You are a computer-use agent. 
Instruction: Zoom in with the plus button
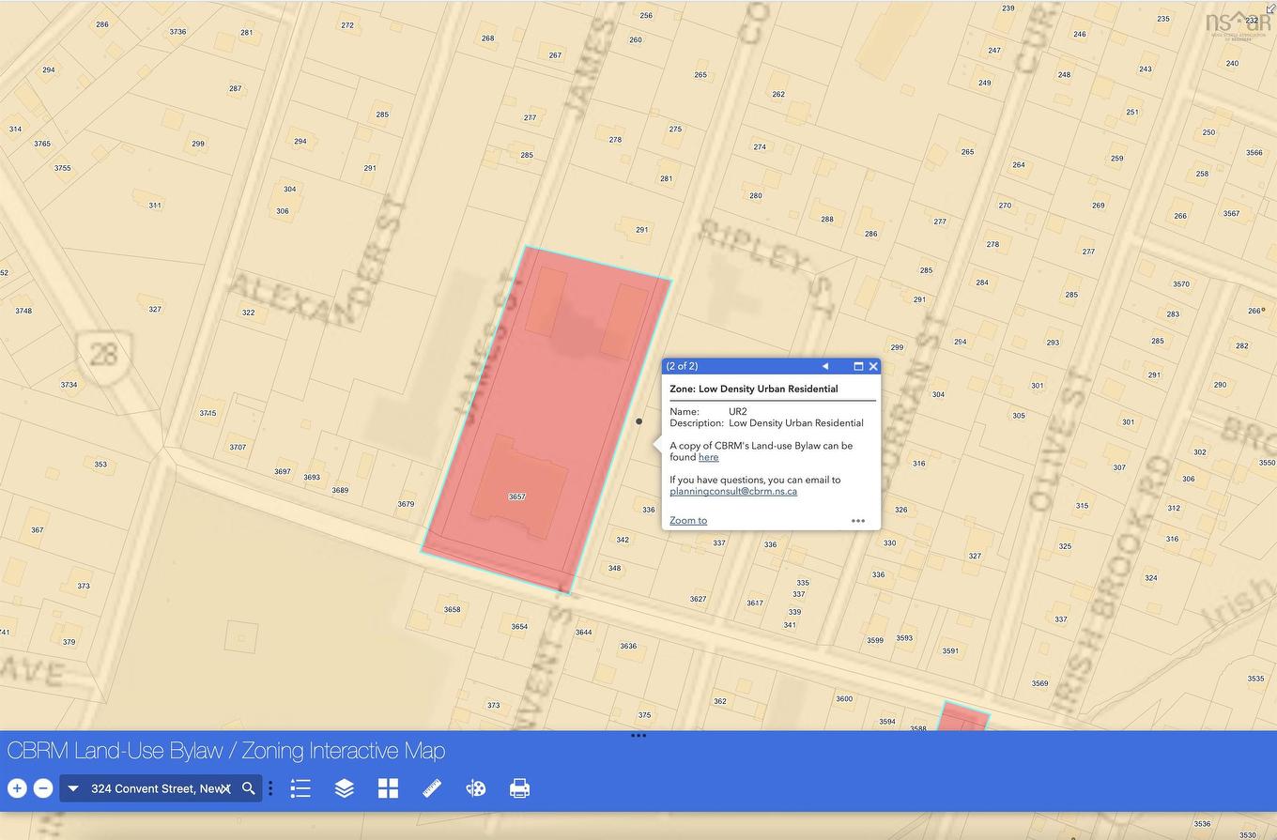pos(17,788)
